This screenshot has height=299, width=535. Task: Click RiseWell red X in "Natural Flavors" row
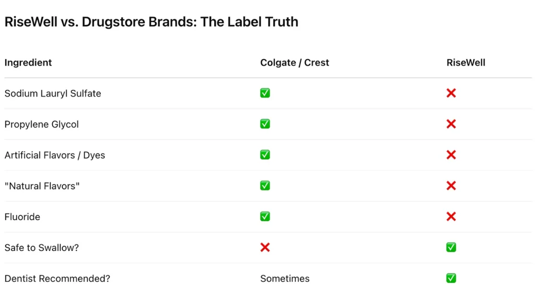coord(451,186)
